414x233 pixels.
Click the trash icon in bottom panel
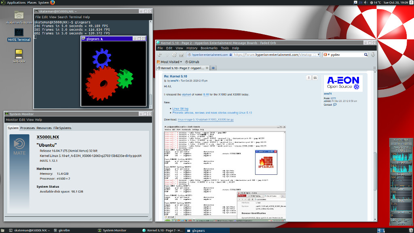pyautogui.click(x=411, y=230)
